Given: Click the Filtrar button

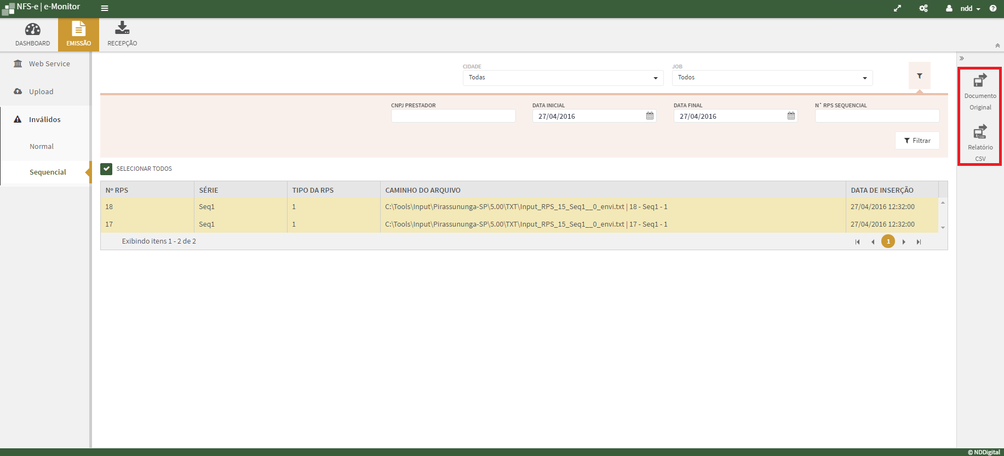Looking at the screenshot, I should click(x=917, y=141).
